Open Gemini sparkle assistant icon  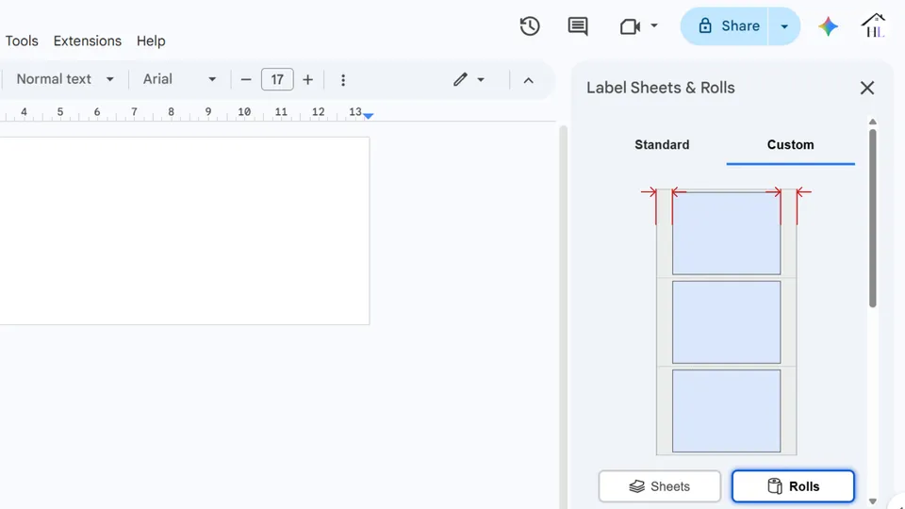[x=828, y=26]
